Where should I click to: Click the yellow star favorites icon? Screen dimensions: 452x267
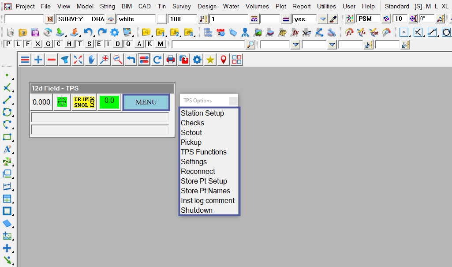pyautogui.click(x=210, y=60)
